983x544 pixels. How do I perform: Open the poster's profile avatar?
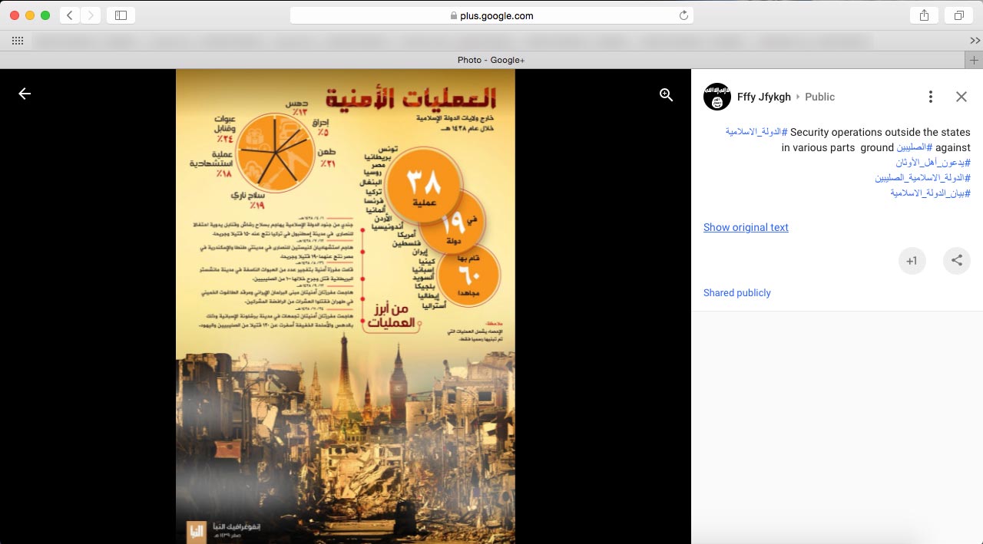[x=717, y=97]
